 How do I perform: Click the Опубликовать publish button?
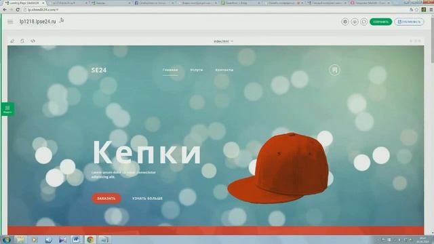[x=409, y=22]
